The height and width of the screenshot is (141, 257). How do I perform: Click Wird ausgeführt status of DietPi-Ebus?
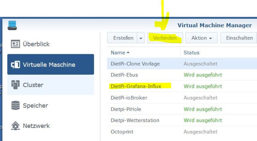click(203, 75)
